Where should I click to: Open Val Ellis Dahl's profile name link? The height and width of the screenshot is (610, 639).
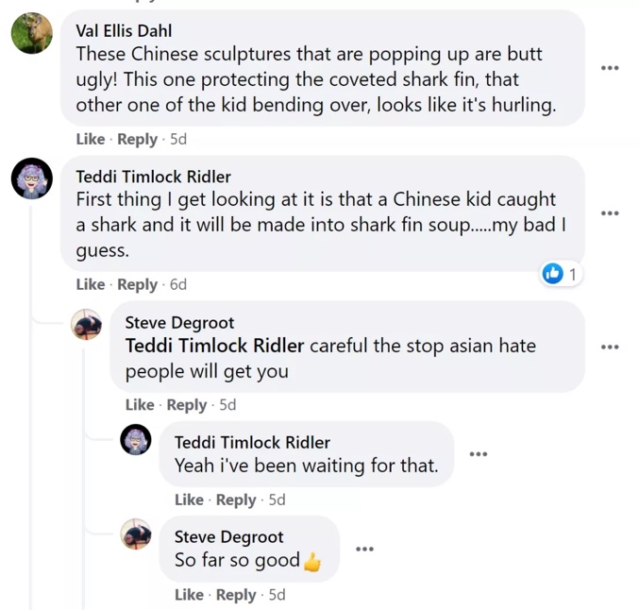click(x=124, y=31)
